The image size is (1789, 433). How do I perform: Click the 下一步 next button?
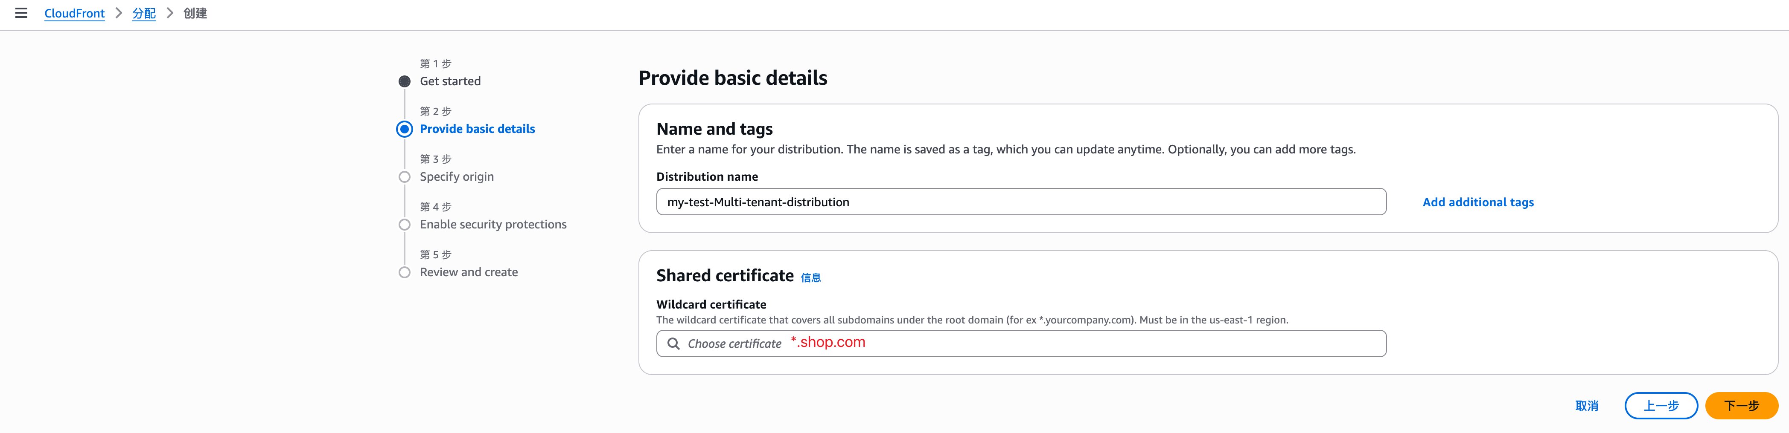(1741, 406)
